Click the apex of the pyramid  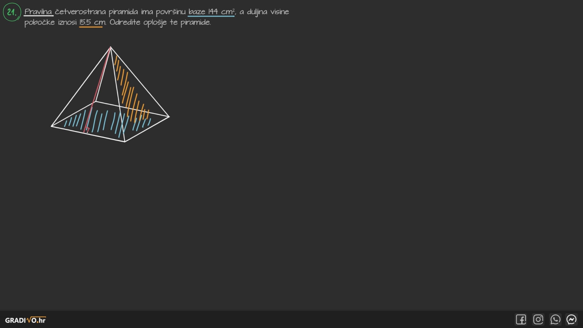111,47
